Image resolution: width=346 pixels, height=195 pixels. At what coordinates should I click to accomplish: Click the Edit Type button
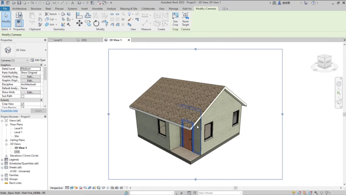[38, 60]
